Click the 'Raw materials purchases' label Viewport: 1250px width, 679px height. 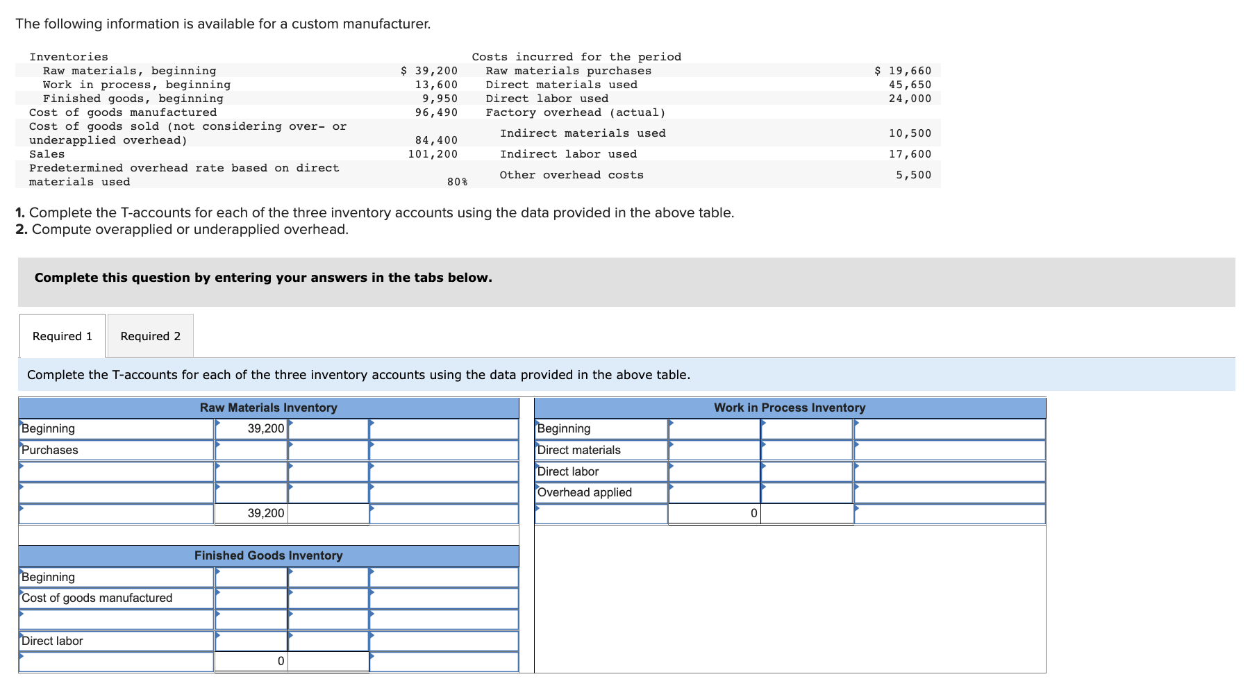tap(569, 71)
